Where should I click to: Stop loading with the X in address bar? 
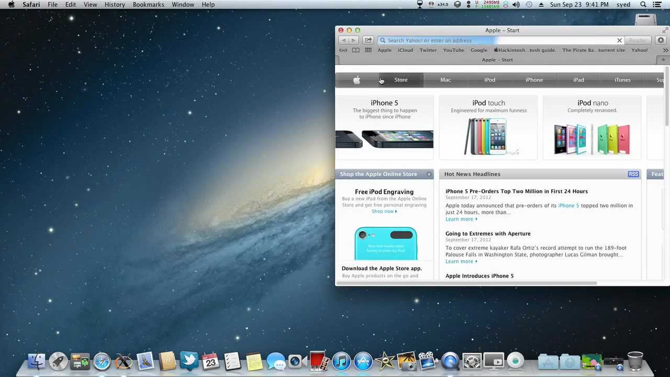point(619,40)
